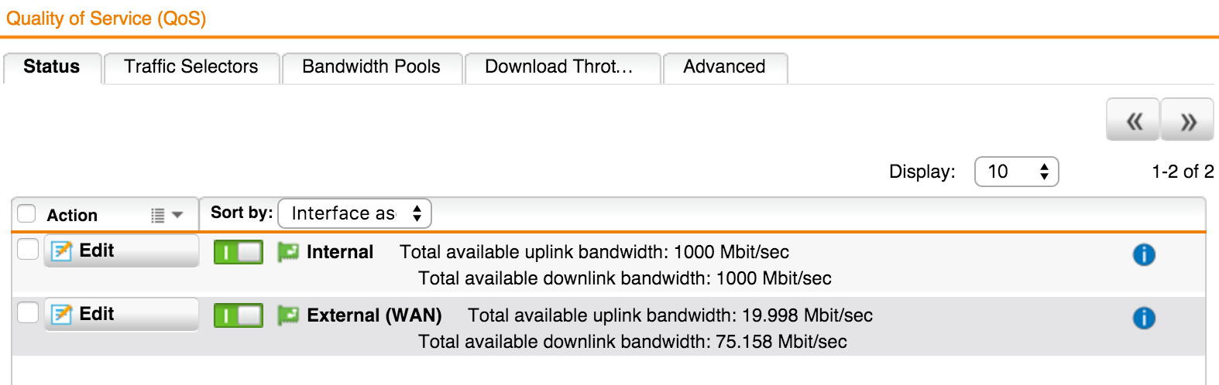Click the info icon for External (WAN)
This screenshot has height=385, width=1219.
[1144, 318]
